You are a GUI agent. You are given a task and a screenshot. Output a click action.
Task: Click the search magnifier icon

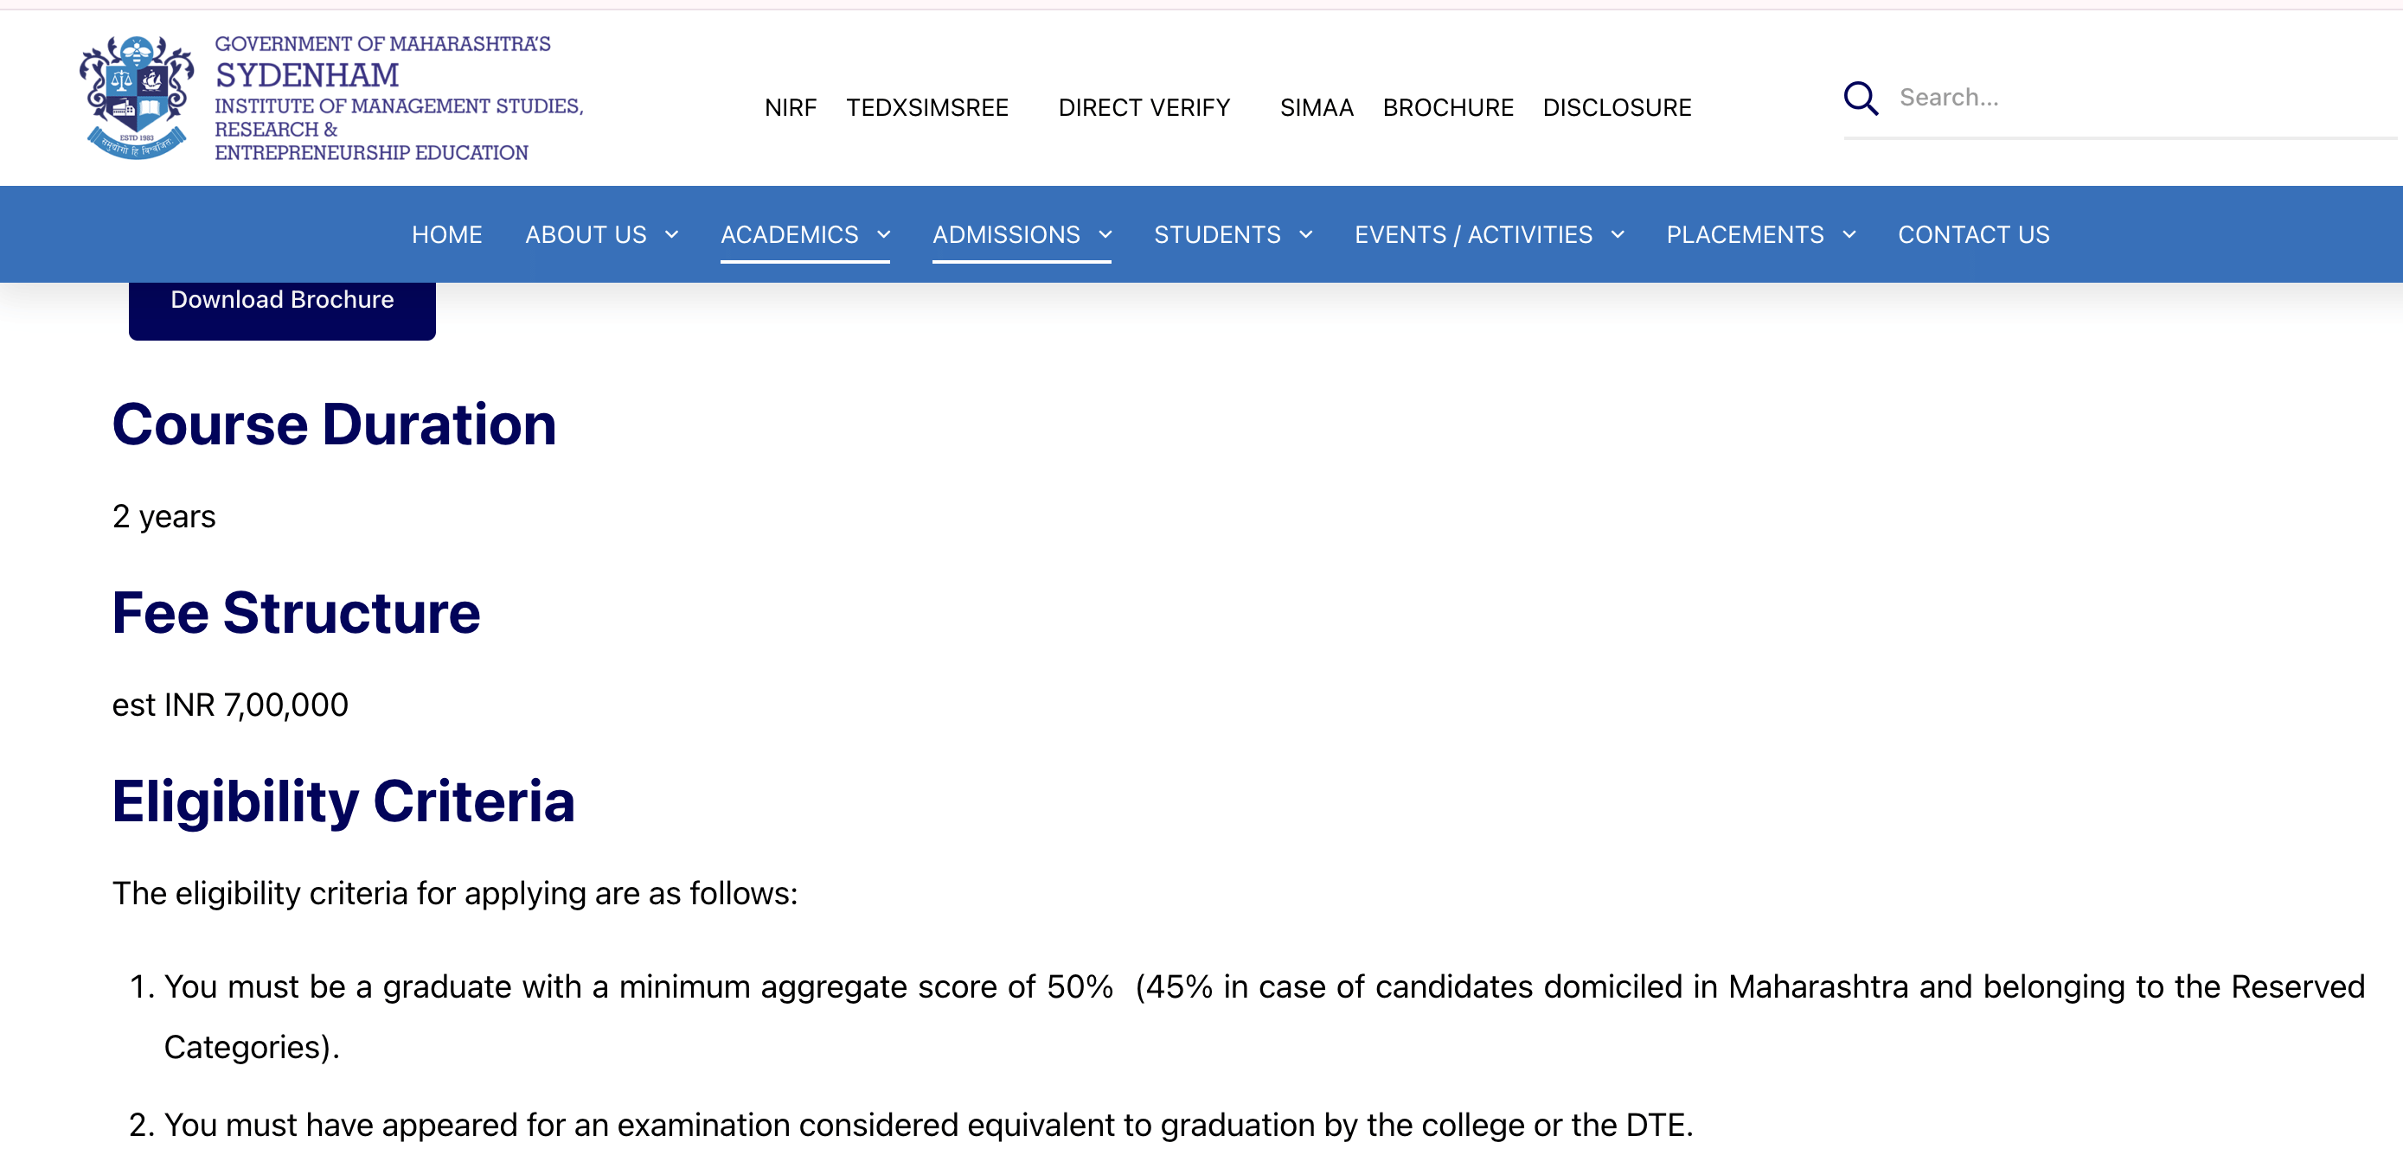tap(1861, 97)
